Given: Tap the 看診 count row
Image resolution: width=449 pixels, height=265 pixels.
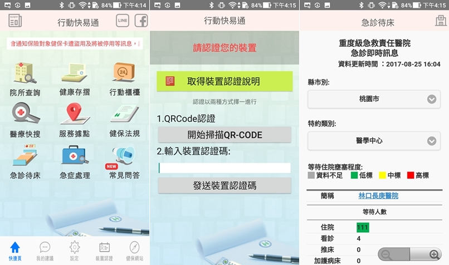Looking at the screenshot, I should point(374,238).
